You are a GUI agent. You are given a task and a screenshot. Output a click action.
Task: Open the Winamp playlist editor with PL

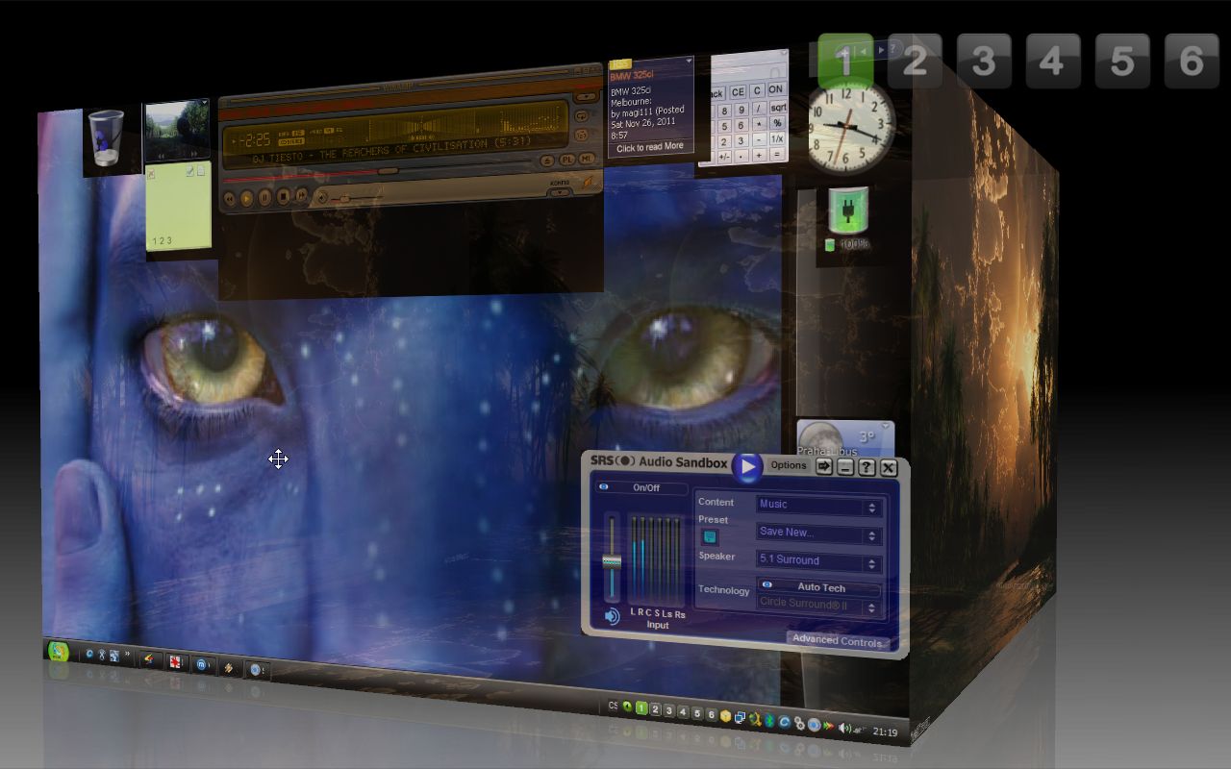click(567, 160)
